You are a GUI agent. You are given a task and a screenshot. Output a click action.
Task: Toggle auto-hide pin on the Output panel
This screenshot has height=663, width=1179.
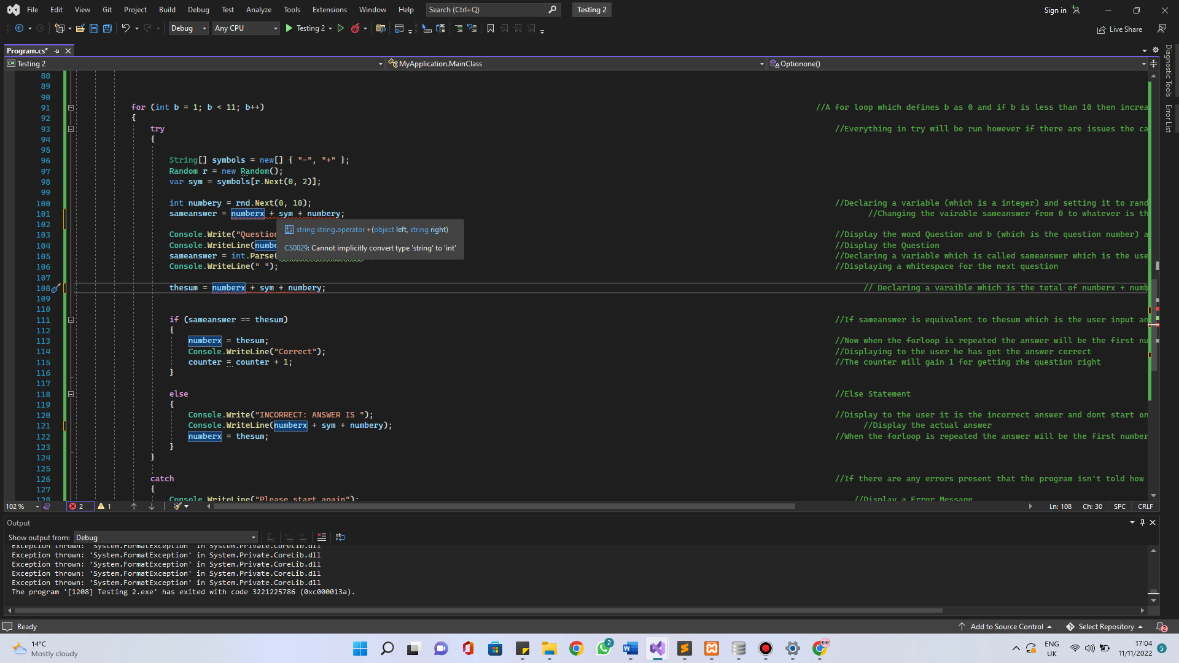pos(1142,522)
